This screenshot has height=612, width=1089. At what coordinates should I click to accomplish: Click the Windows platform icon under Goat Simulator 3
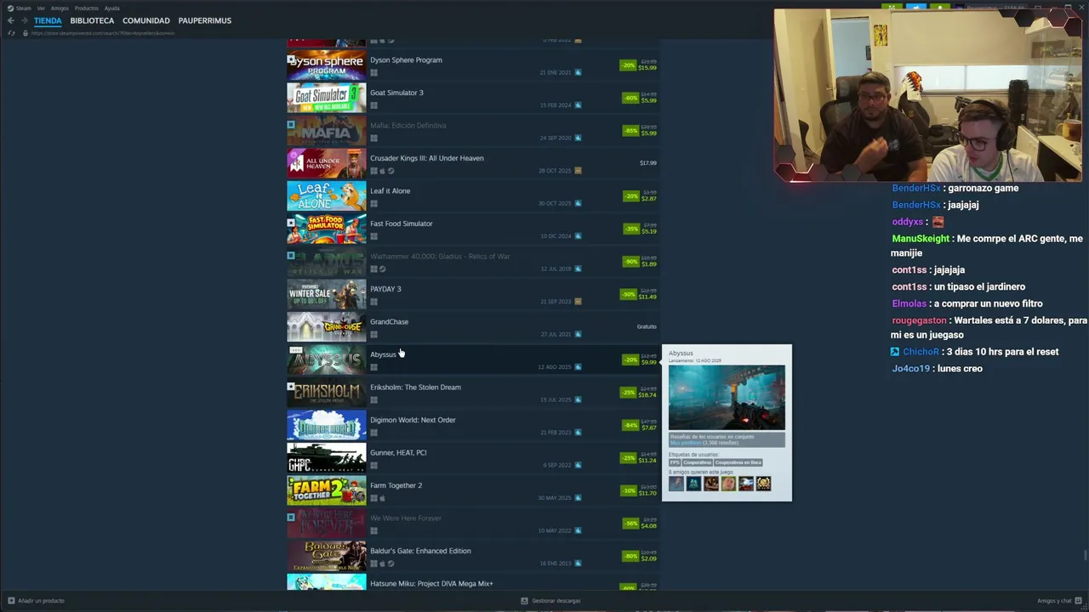373,105
